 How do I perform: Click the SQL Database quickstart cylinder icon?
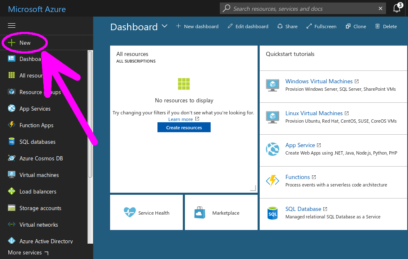[273, 213]
